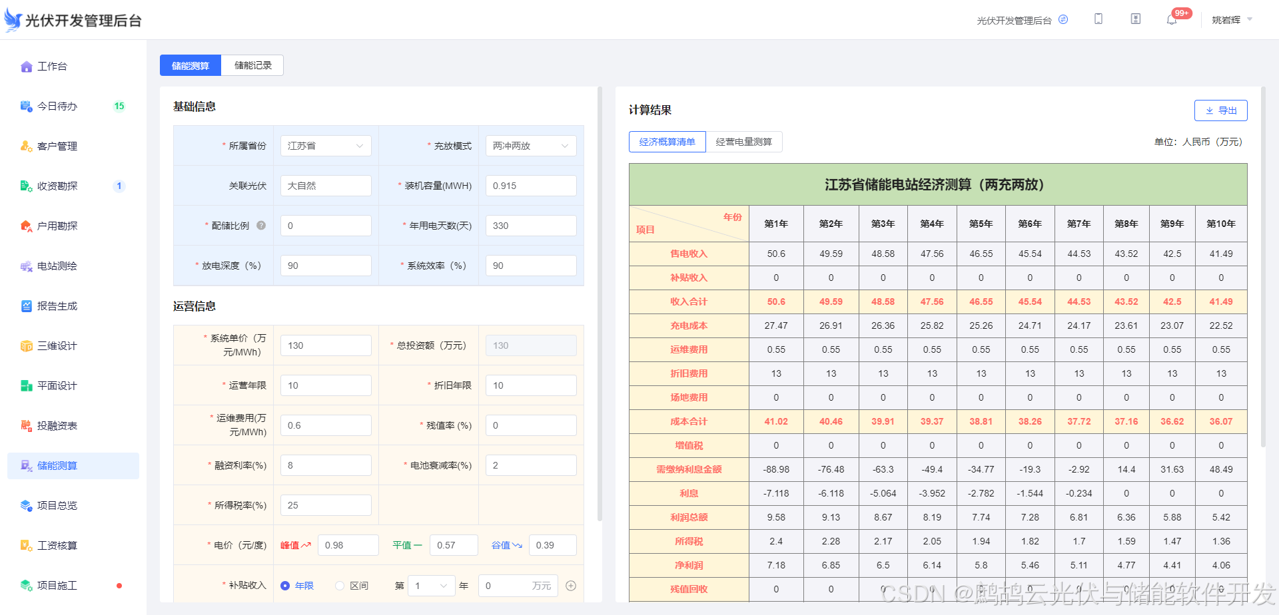Open 投融资表 menu item
The width and height of the screenshot is (1279, 615).
click(x=73, y=426)
